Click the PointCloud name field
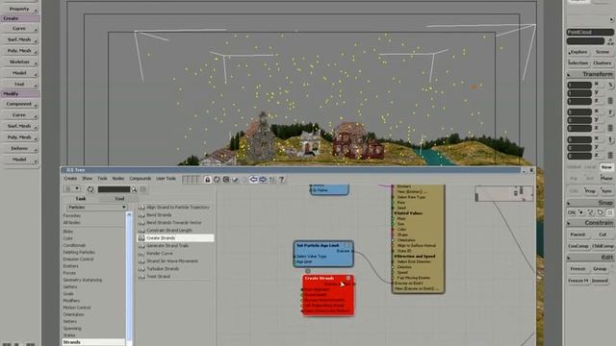 590,32
